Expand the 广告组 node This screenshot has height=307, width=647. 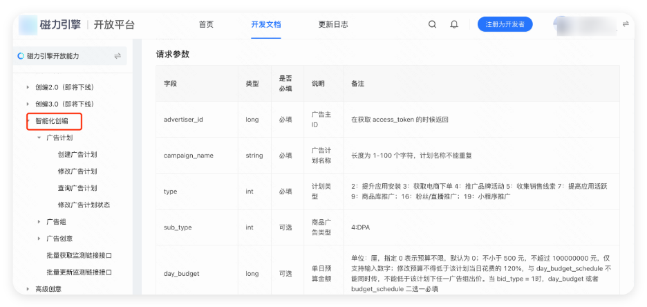point(39,222)
